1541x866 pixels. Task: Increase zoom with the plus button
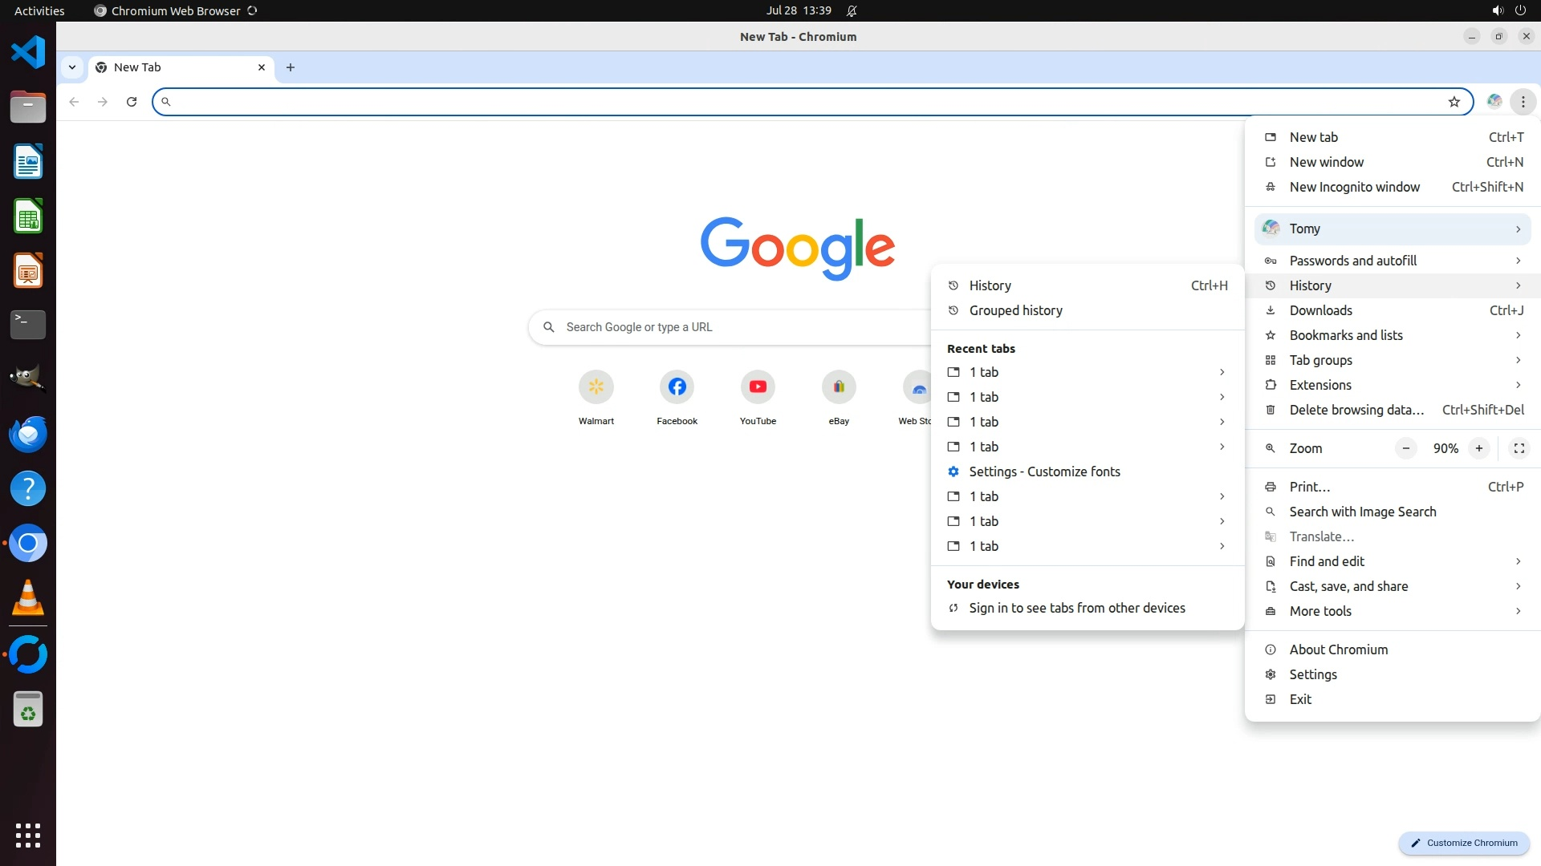click(x=1478, y=448)
